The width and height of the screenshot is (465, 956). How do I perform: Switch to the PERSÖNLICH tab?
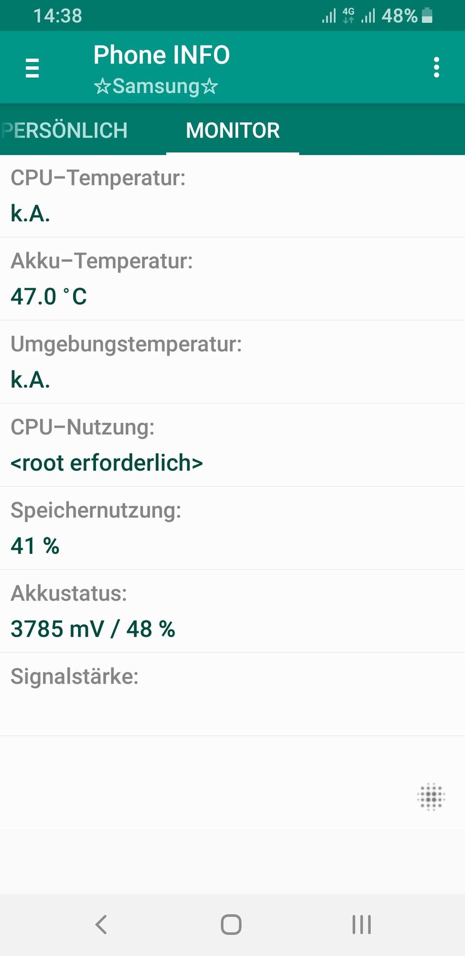coord(65,130)
